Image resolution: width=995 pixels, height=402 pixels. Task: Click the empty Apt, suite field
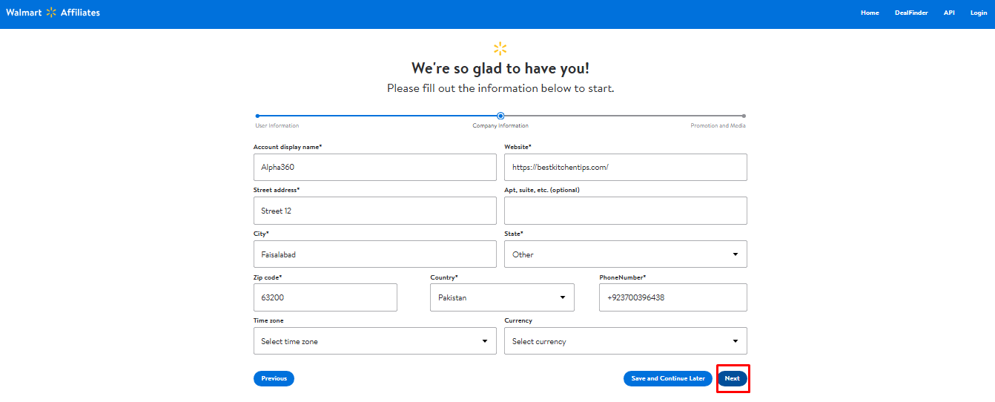click(x=626, y=211)
